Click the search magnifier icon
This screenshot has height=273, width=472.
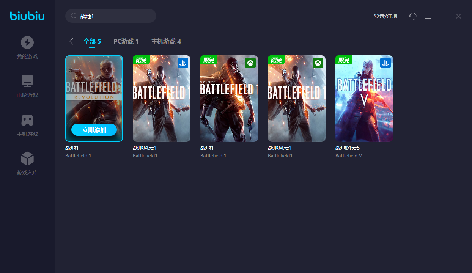coord(74,16)
